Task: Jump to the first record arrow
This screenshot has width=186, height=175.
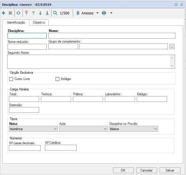Action: pyautogui.click(x=26, y=13)
